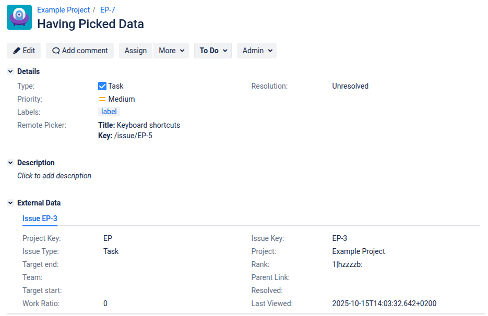Click the Example Project avatar icon
This screenshot has height=316, width=488.
click(x=19, y=17)
